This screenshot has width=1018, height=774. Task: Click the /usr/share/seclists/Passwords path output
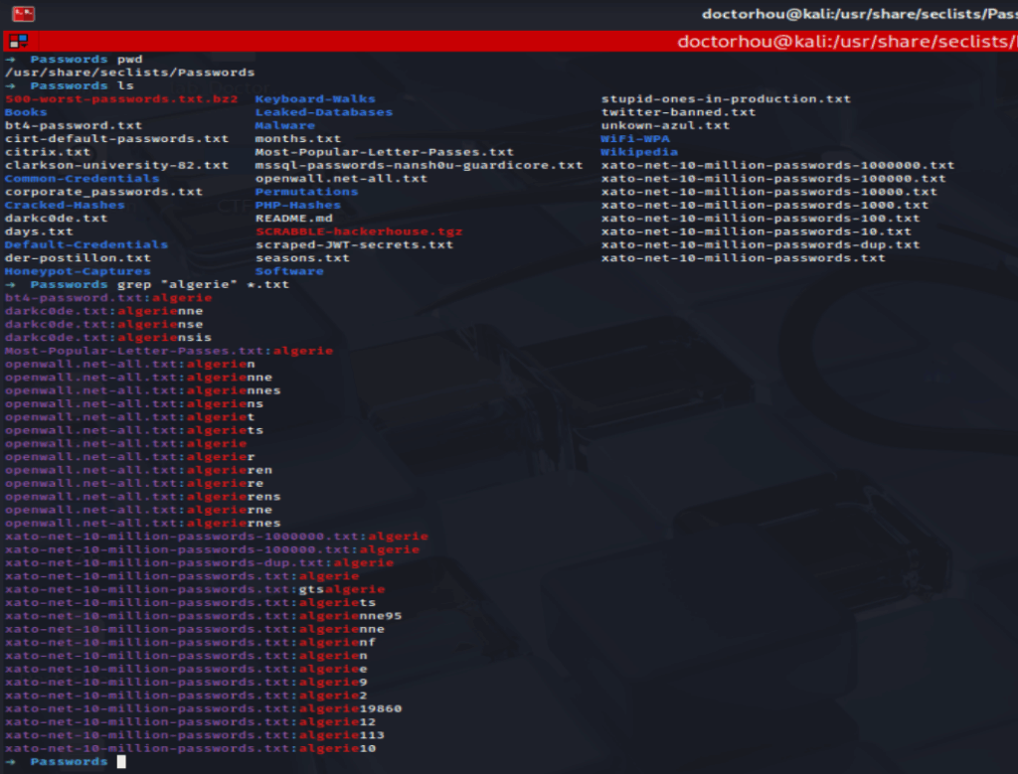(130, 73)
